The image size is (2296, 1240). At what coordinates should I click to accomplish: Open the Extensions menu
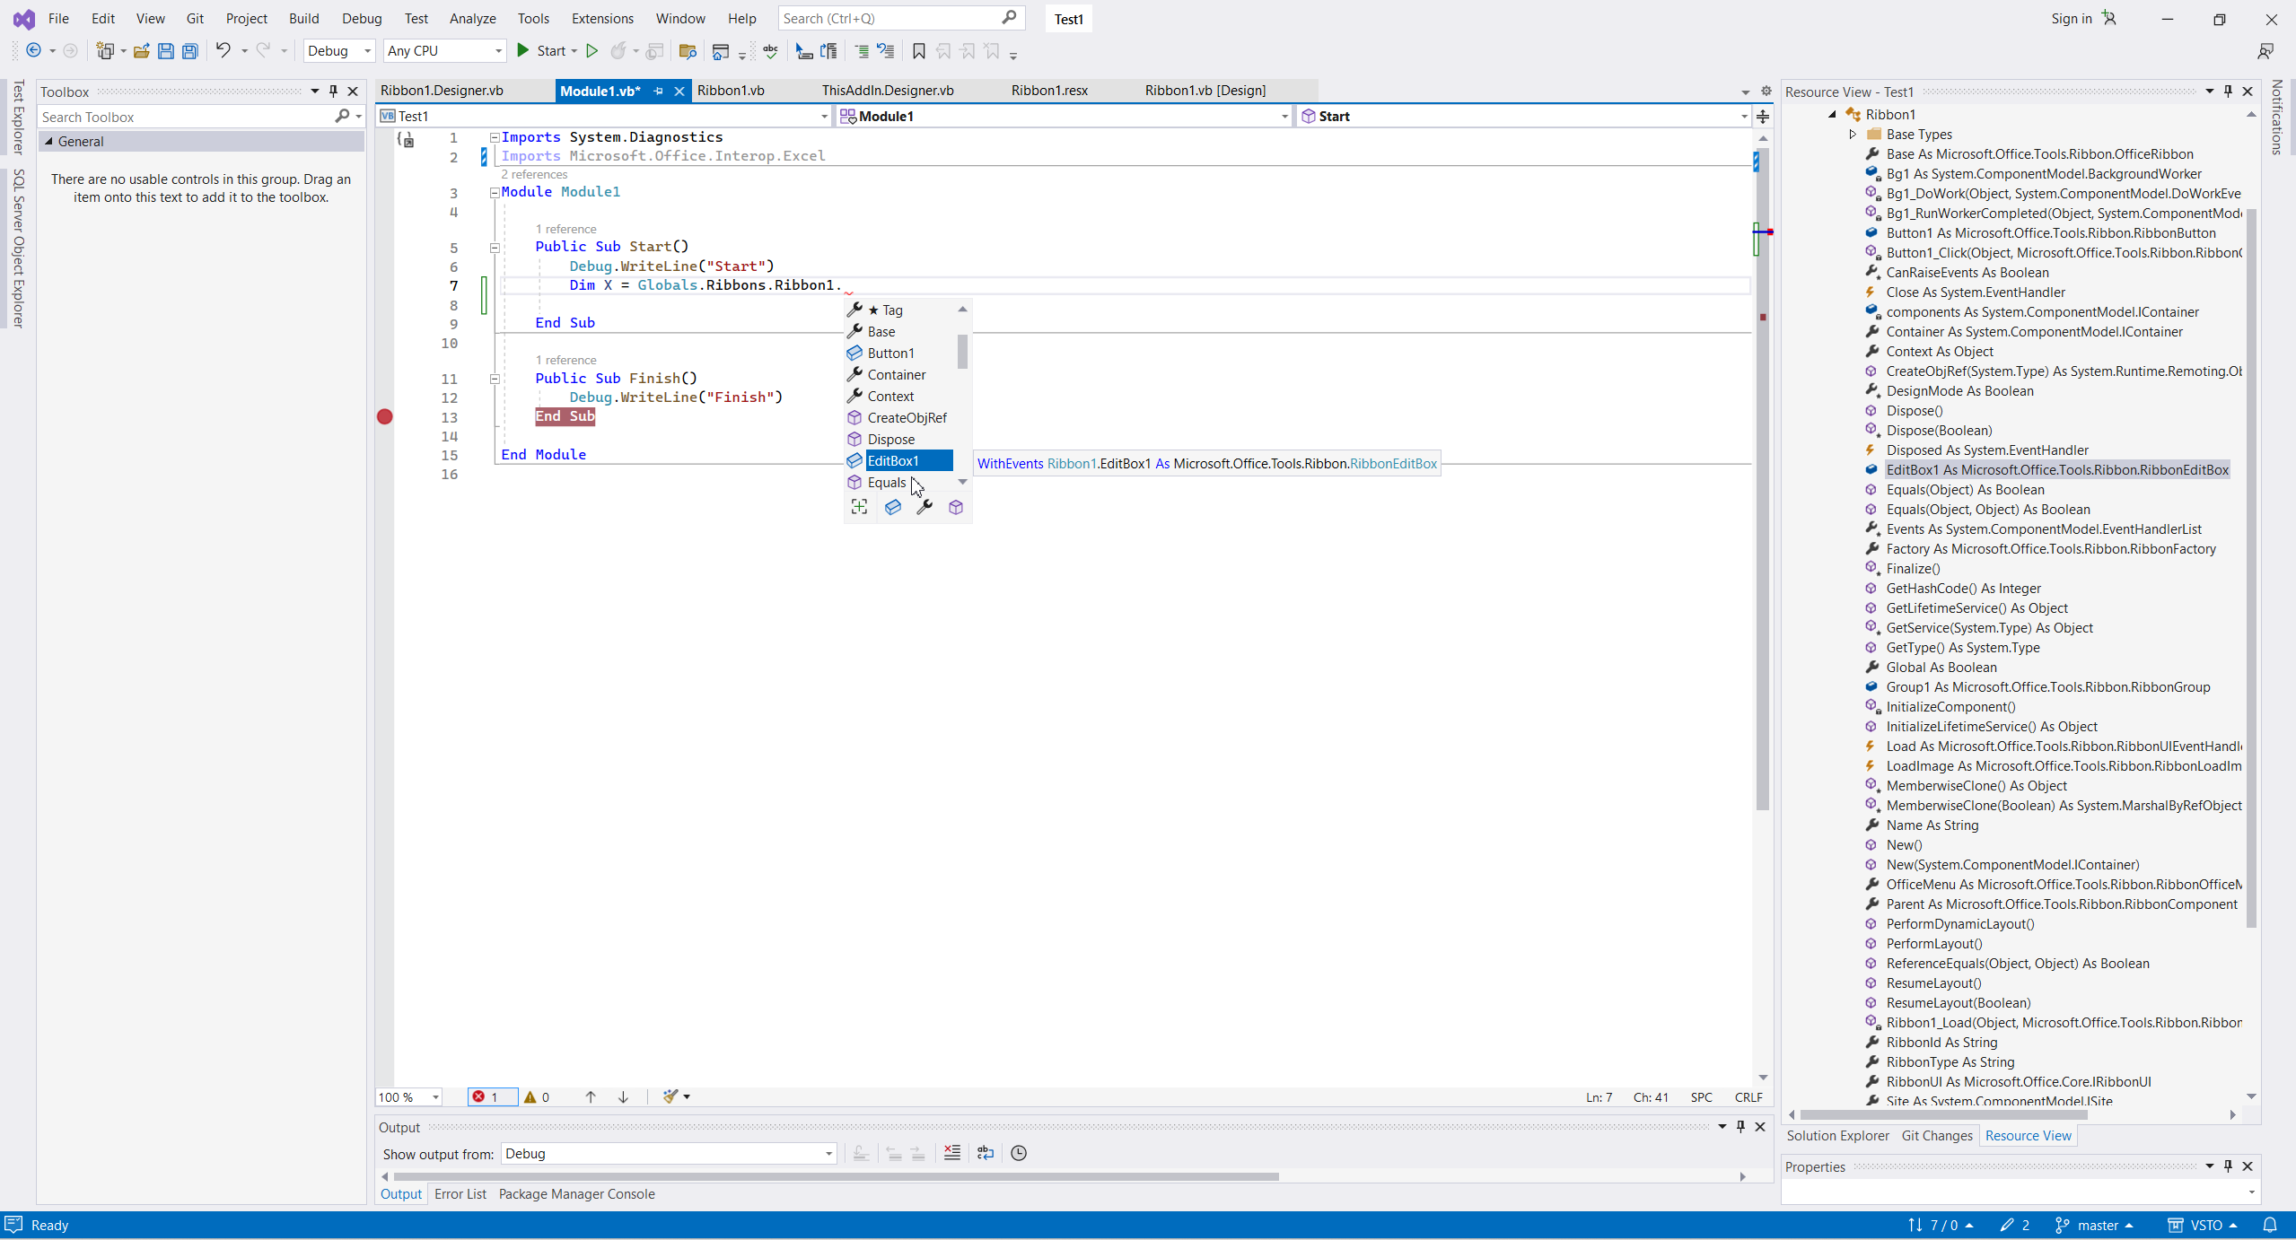point(601,18)
